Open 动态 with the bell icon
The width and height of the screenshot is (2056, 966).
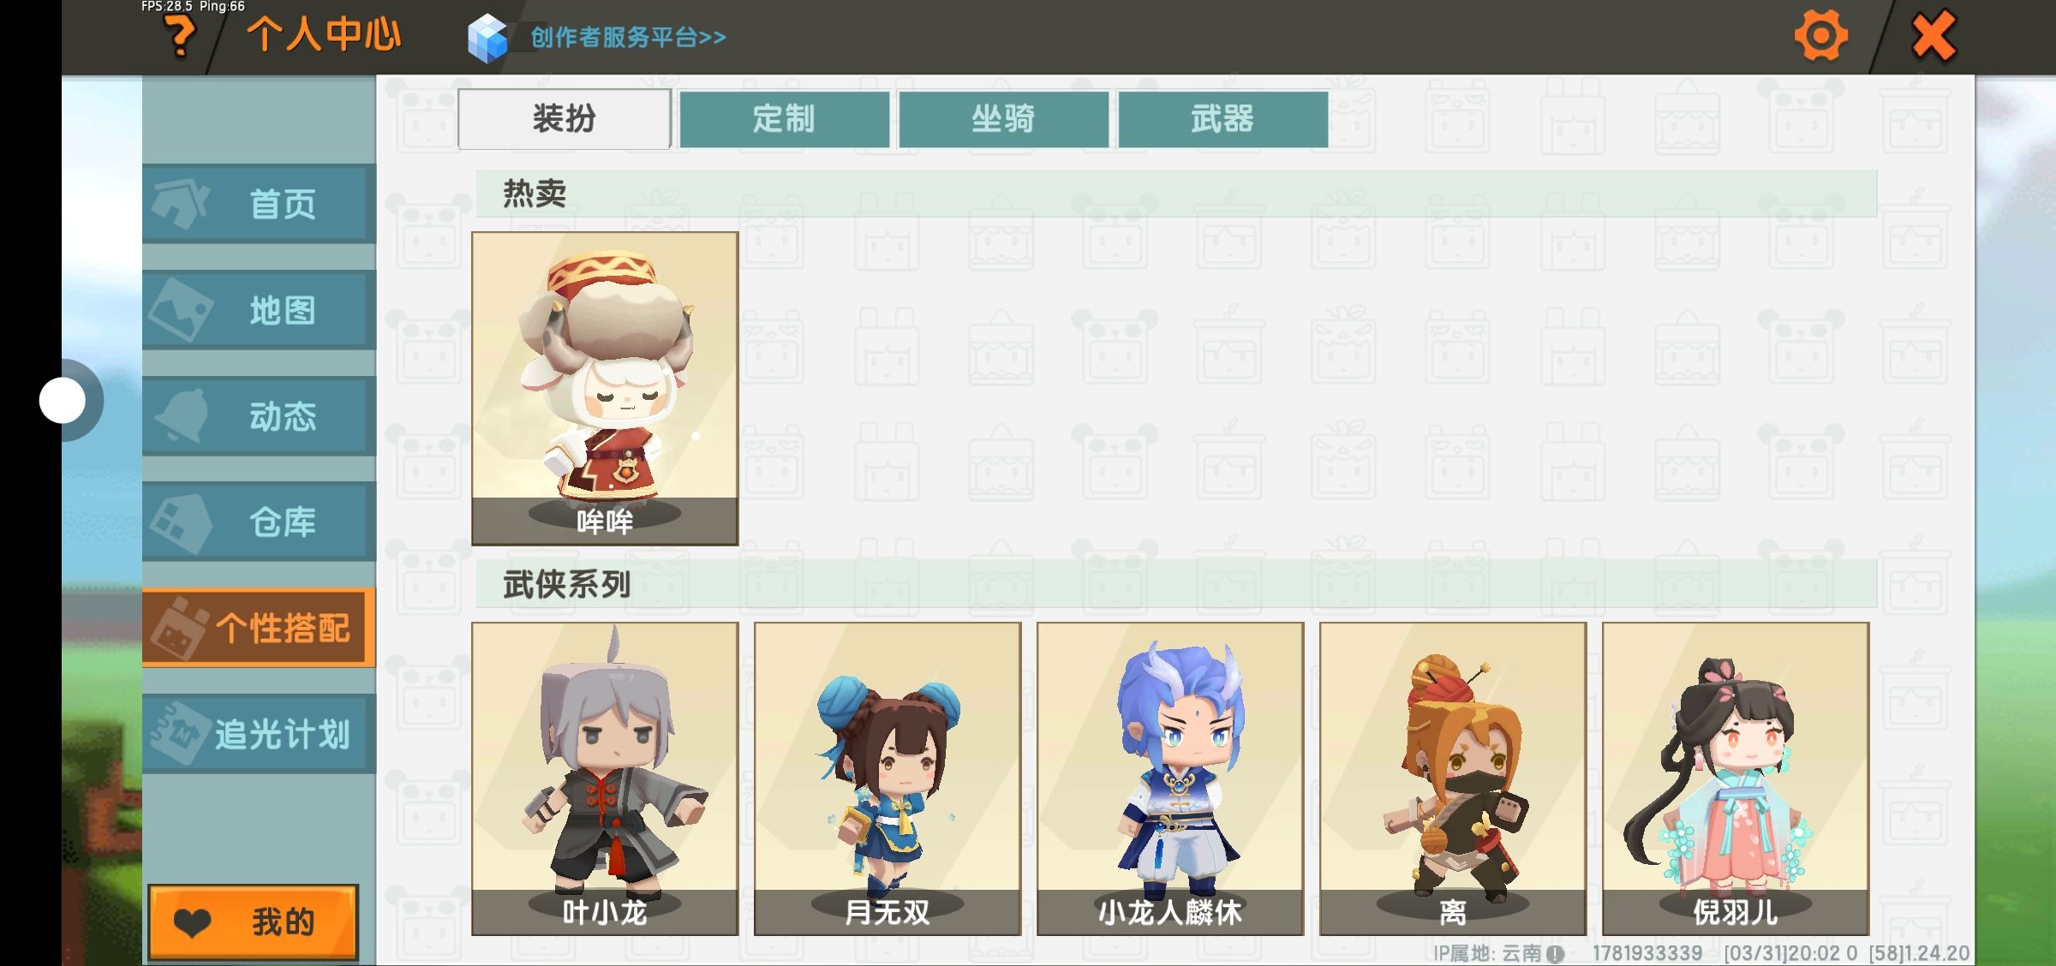259,416
